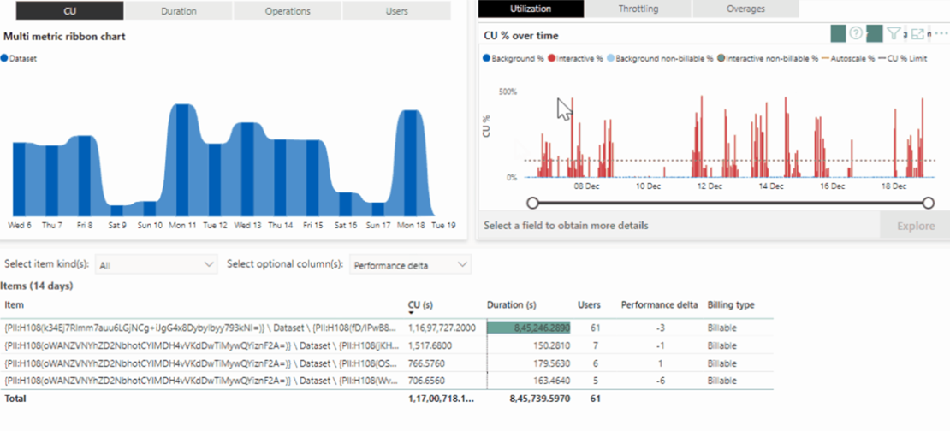
Task: Open more options ellipsis on chart
Action: 940,34
